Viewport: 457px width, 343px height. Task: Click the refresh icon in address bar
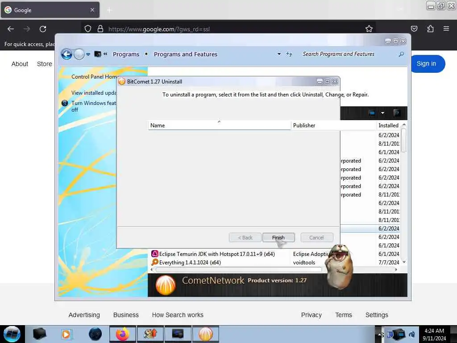(x=289, y=54)
